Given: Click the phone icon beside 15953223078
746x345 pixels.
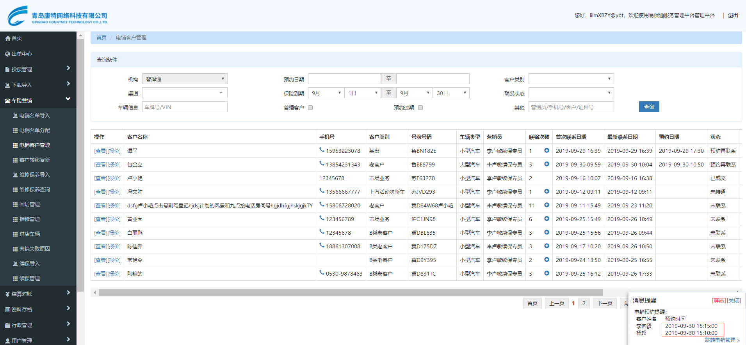Looking at the screenshot, I should pyautogui.click(x=322, y=150).
